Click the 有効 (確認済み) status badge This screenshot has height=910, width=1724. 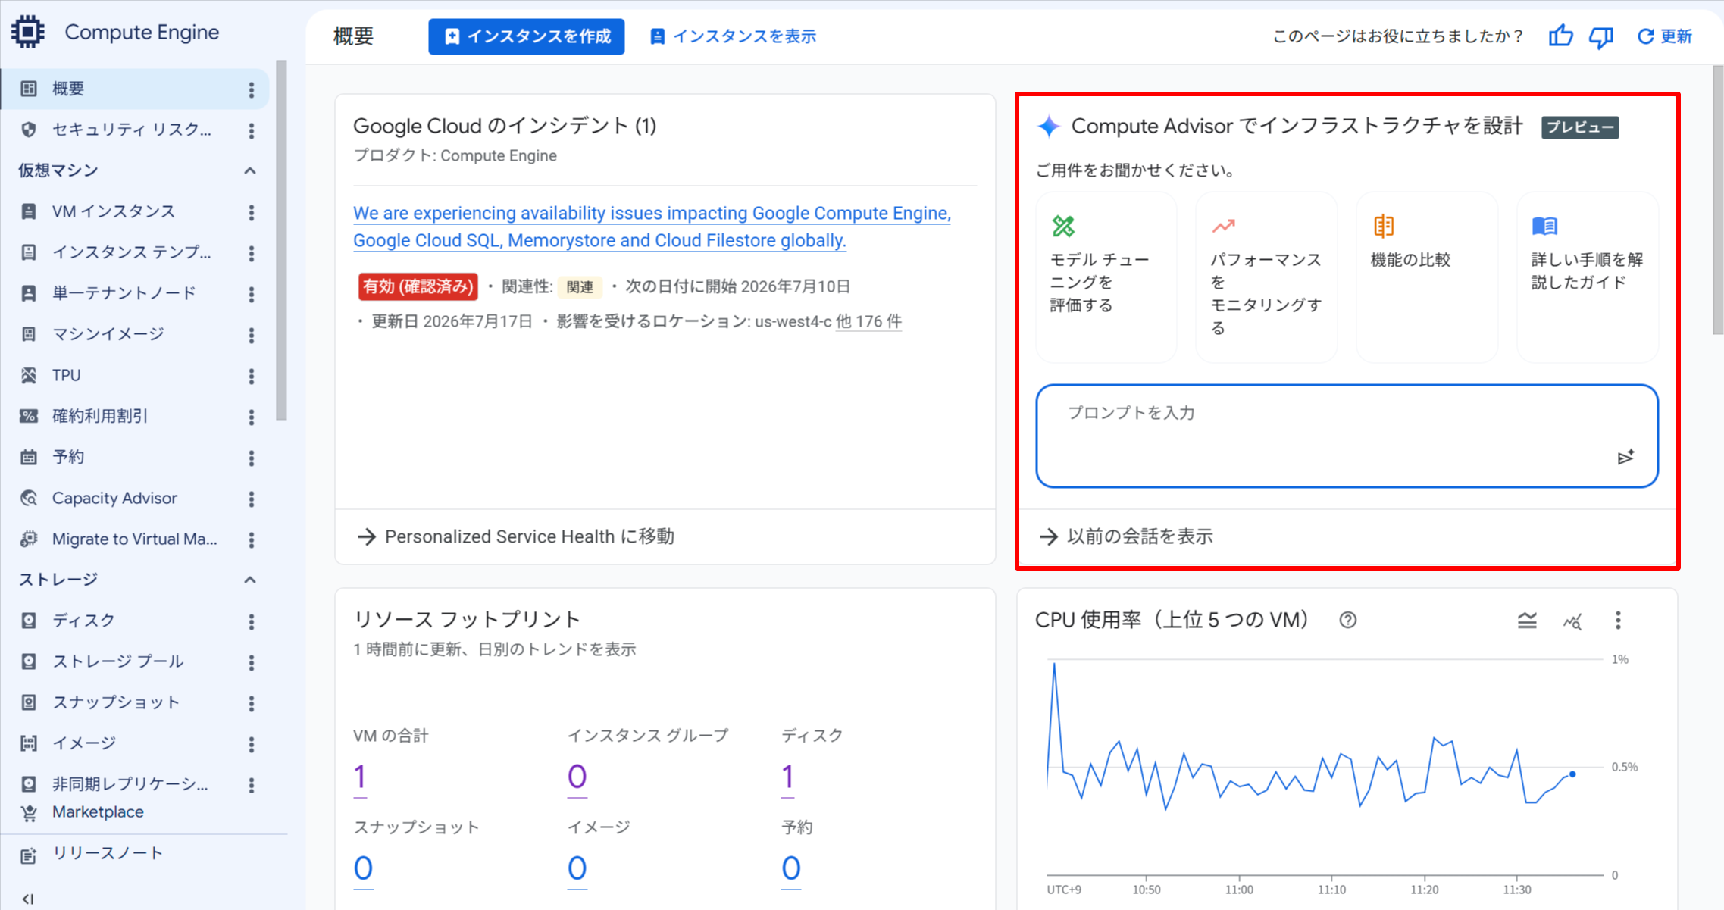coord(418,286)
